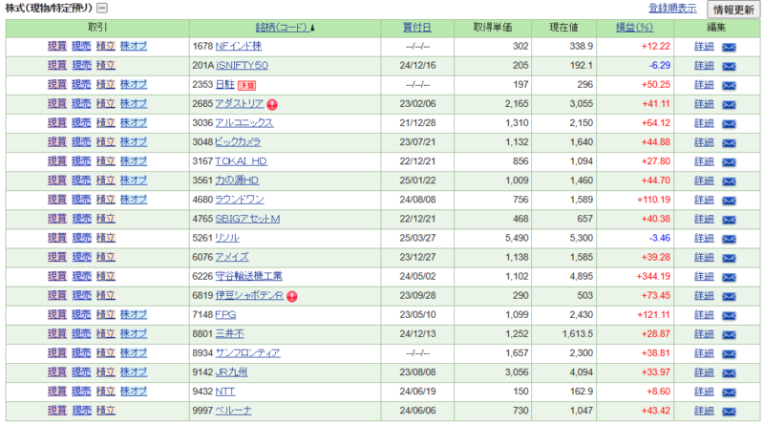Click the red alert icon beside アダストリア
764x424 pixels.
pyautogui.click(x=272, y=104)
